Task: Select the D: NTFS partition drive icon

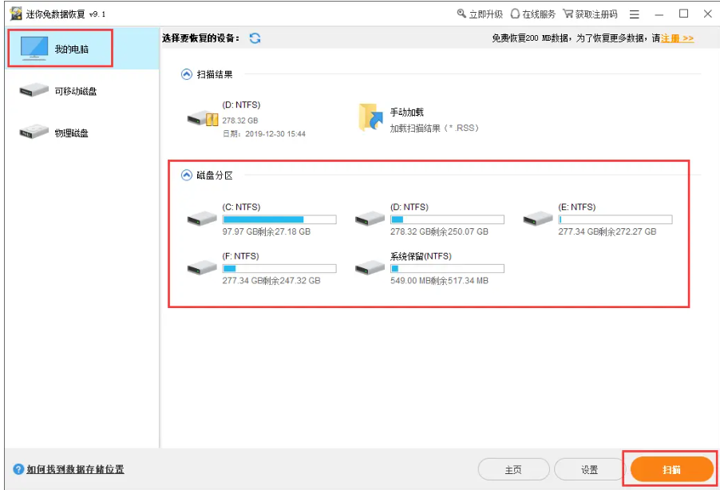Action: pos(370,218)
